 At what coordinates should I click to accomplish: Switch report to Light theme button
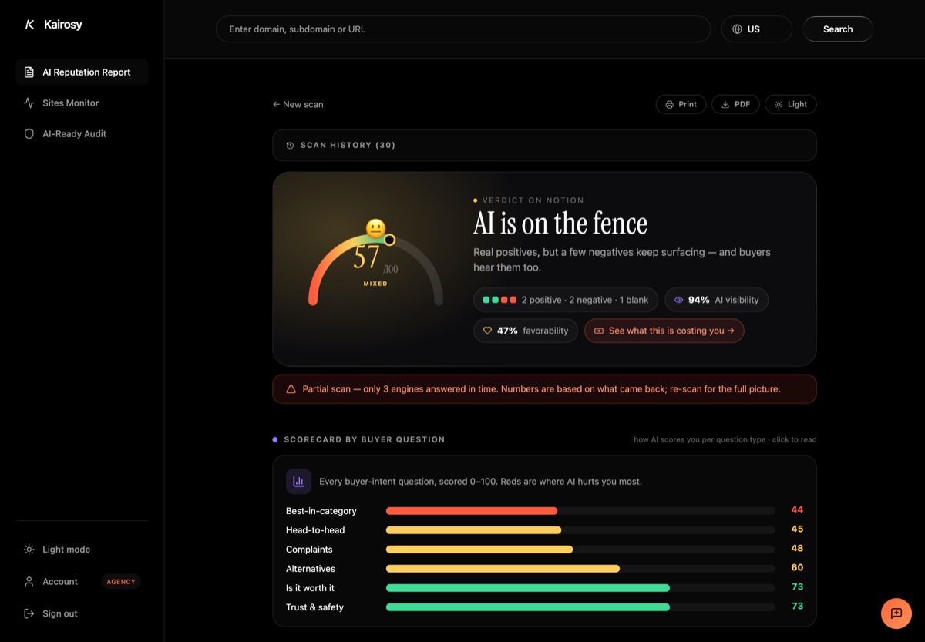[x=791, y=104]
